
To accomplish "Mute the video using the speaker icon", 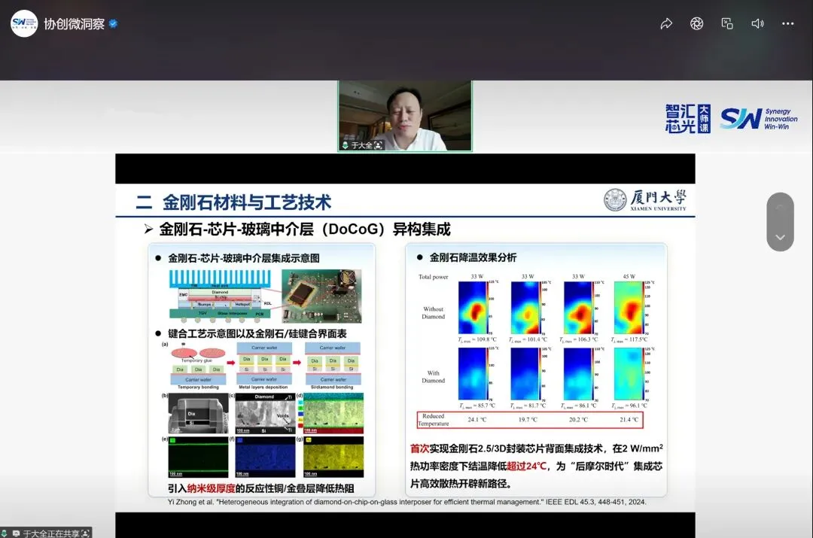I will (757, 23).
